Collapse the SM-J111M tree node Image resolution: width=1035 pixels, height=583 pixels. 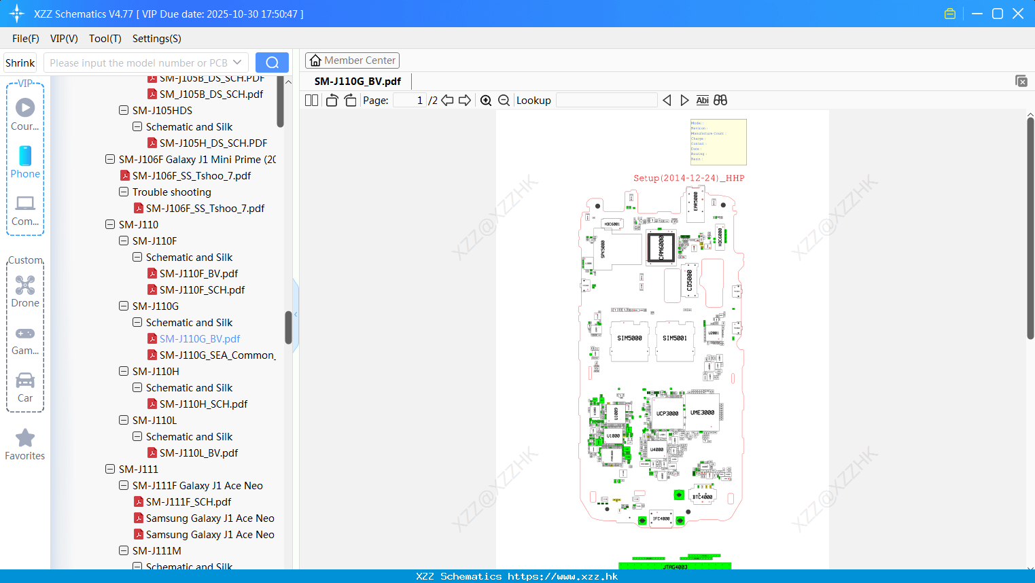[124, 550]
